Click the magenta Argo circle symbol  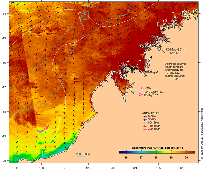click(x=142, y=88)
